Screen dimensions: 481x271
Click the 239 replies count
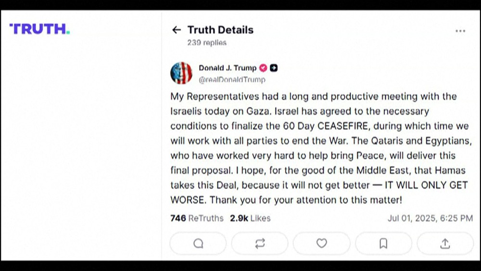[207, 43]
